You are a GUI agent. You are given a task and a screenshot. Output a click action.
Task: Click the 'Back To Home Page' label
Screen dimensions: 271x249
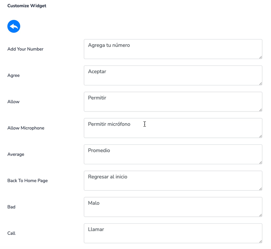tap(27, 181)
